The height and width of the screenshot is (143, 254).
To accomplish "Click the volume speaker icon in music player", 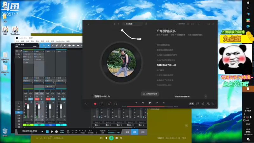I will point(203,104).
